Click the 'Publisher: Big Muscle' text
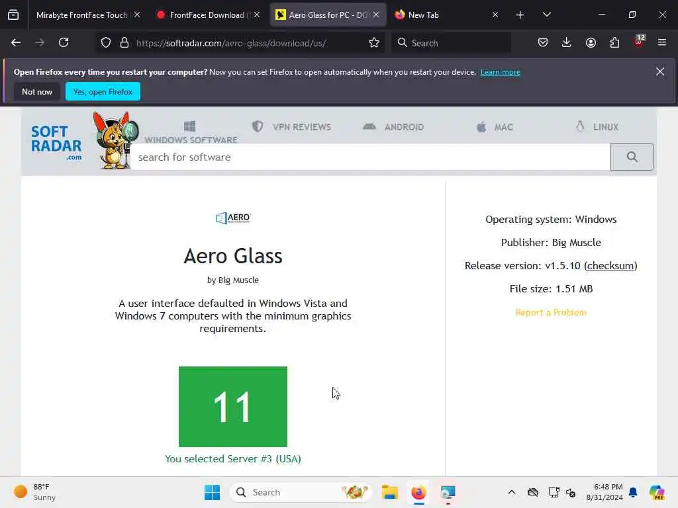The width and height of the screenshot is (678, 508). (x=551, y=242)
